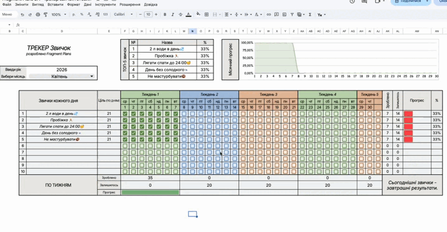This screenshot has width=447, height=232.
Task: Open the Вставити menu
Action: pos(55,4)
